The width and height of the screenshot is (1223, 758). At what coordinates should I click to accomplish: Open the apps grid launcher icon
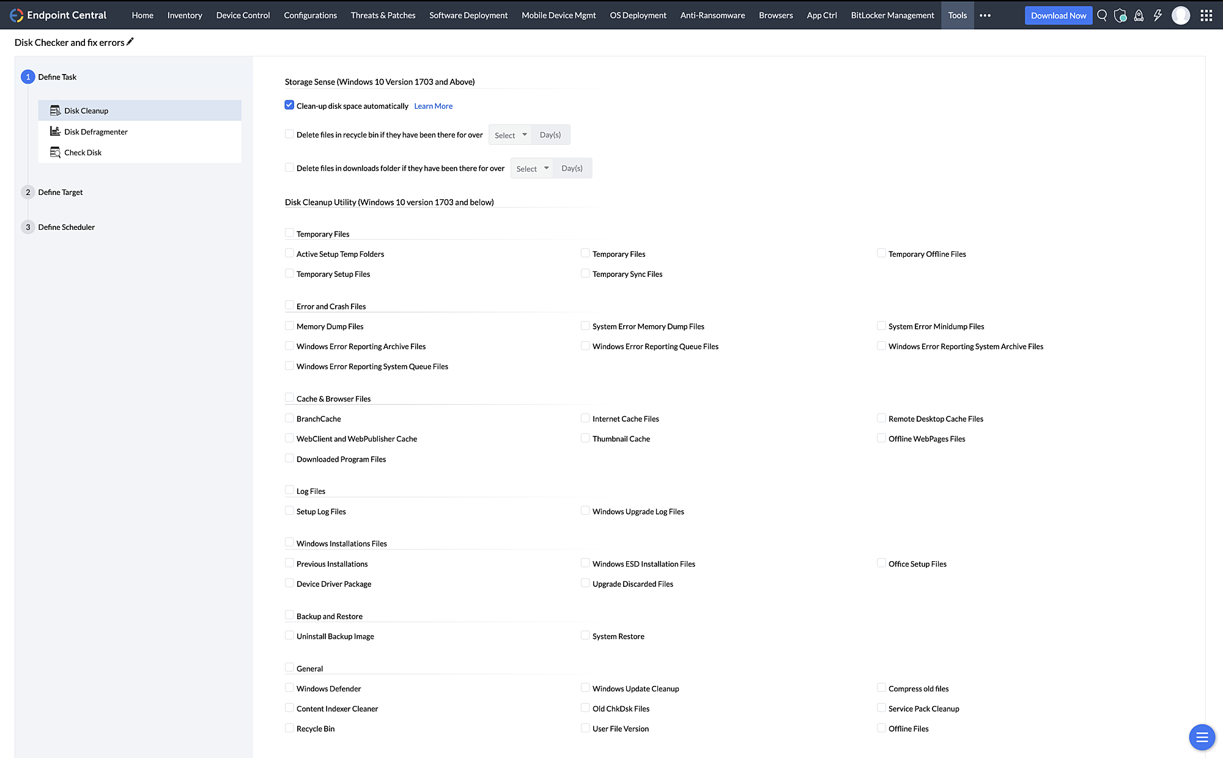click(1206, 15)
